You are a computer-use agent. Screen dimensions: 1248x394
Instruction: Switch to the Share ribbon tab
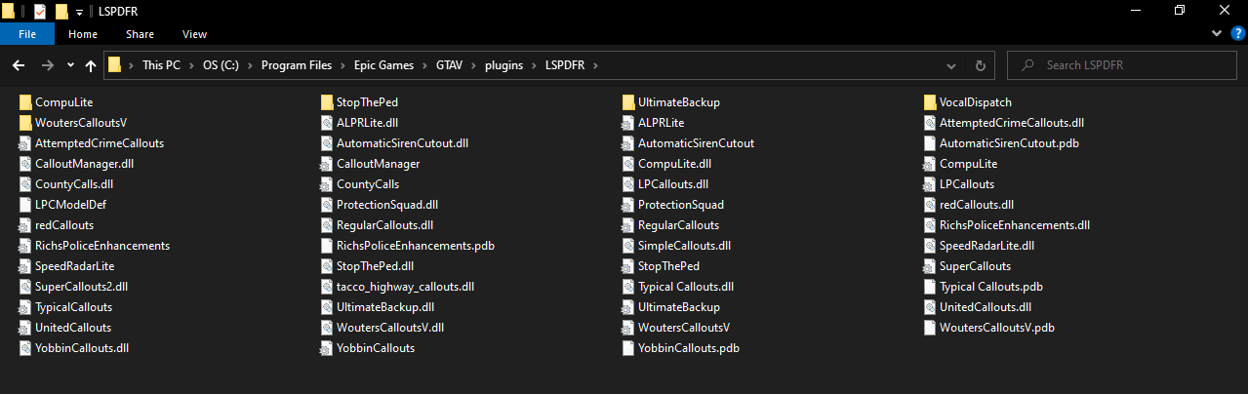[140, 33]
